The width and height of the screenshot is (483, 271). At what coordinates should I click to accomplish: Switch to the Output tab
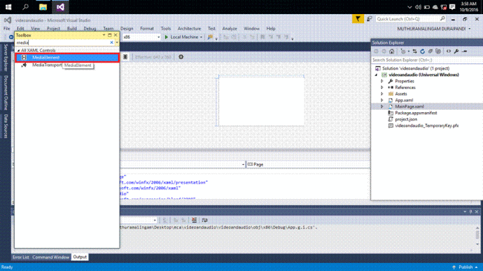coord(80,257)
